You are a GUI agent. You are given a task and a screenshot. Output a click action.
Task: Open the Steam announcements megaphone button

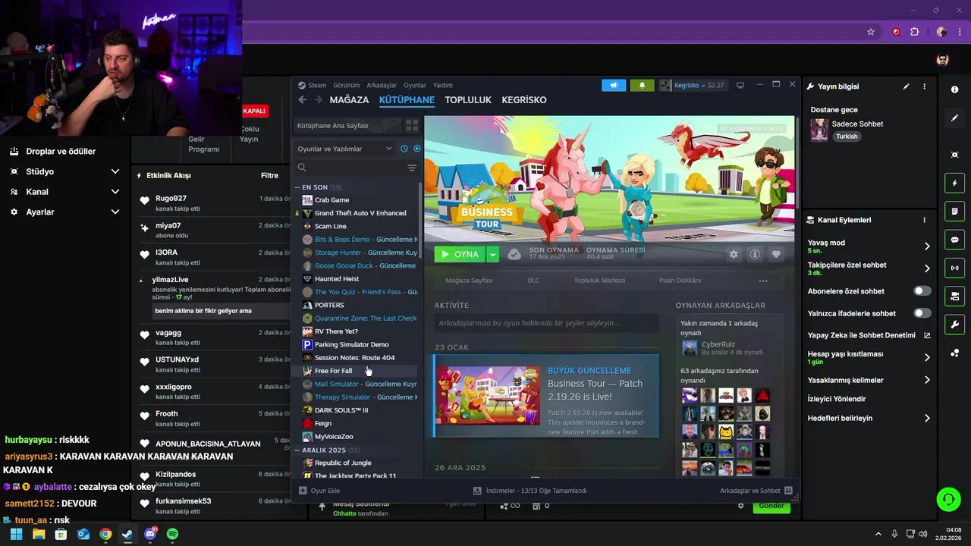coord(614,85)
